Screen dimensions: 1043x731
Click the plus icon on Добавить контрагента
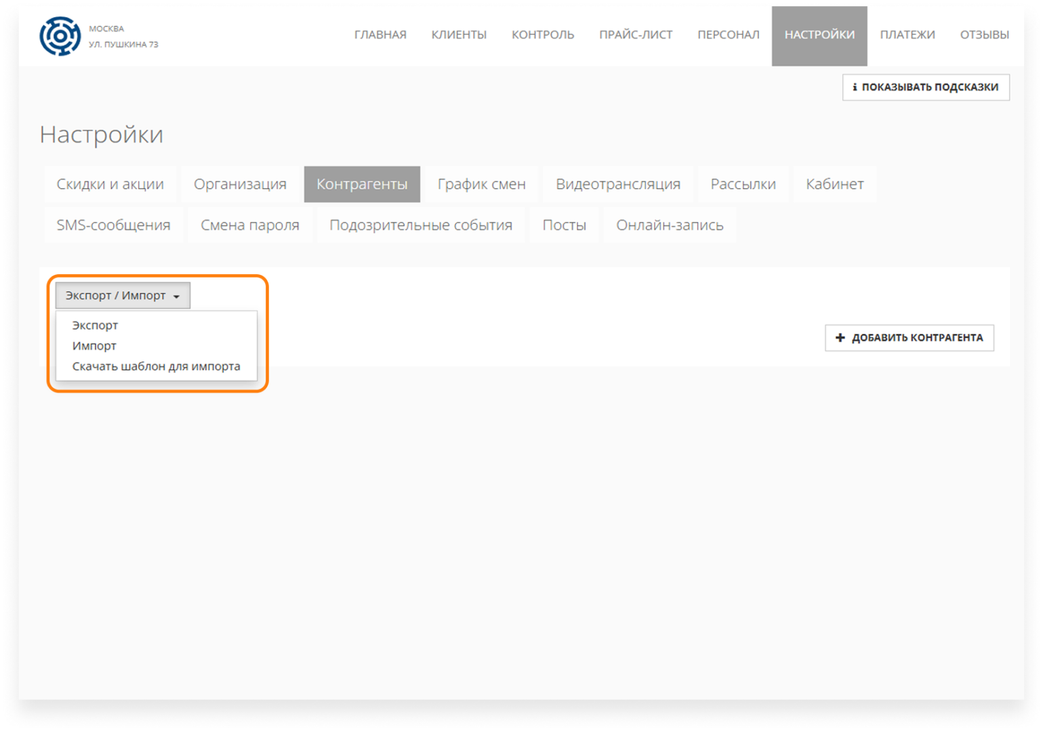tap(840, 338)
